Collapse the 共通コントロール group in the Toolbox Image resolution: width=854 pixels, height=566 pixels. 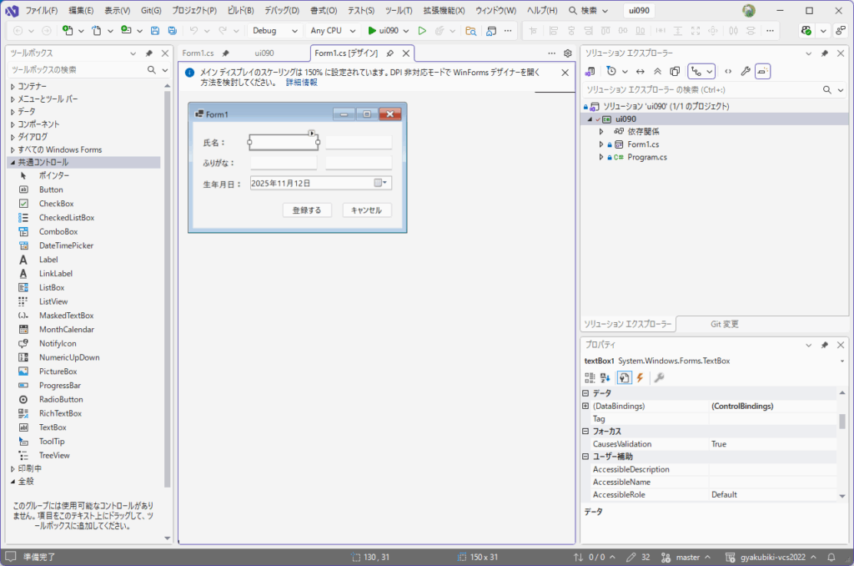coord(13,162)
